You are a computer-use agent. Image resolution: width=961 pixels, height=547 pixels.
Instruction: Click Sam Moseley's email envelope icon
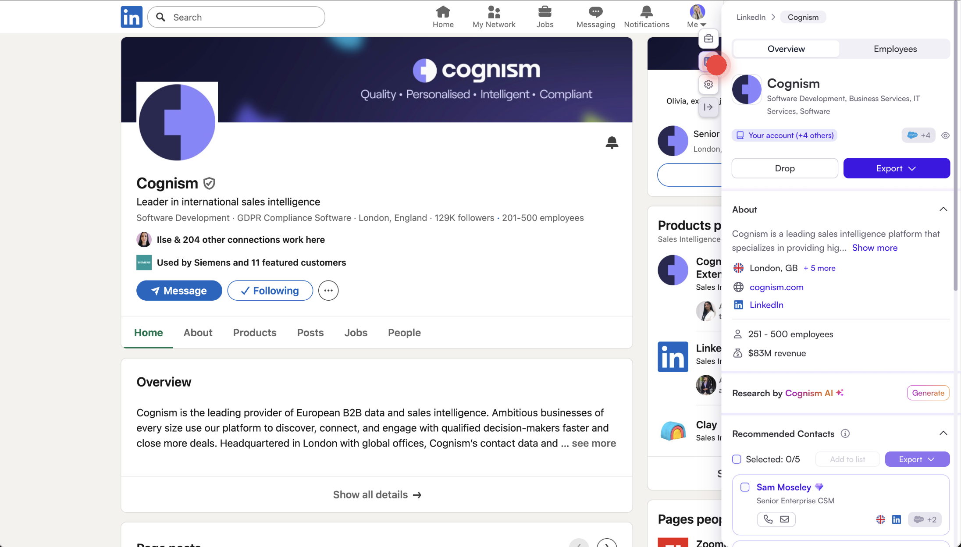coord(784,519)
